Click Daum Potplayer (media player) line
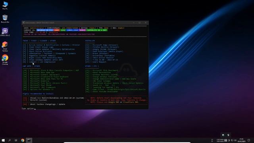 [104, 51]
